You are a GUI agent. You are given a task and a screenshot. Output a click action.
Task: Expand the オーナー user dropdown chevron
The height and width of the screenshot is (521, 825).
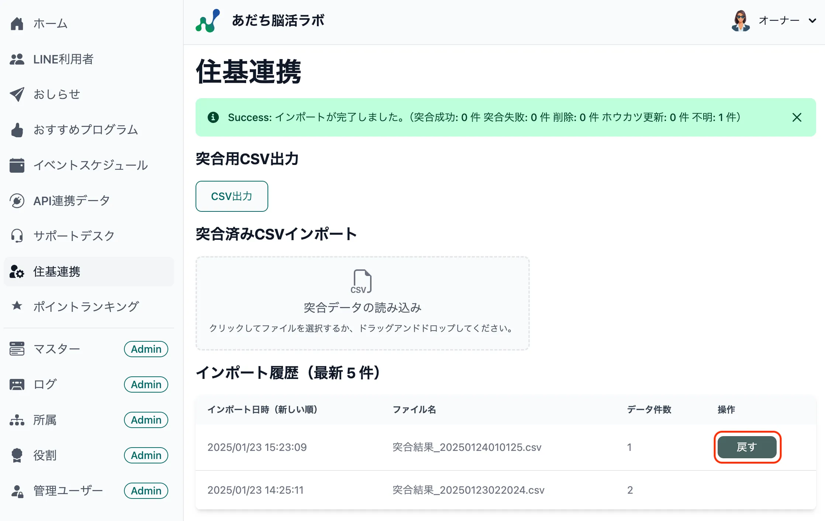coord(812,21)
